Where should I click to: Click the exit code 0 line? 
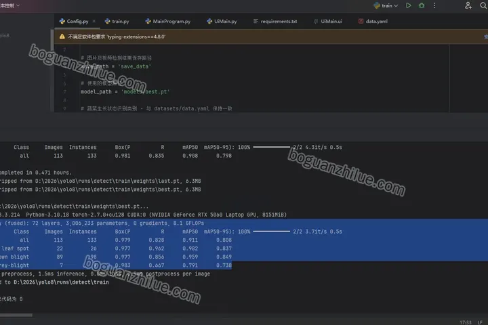pos(12,299)
